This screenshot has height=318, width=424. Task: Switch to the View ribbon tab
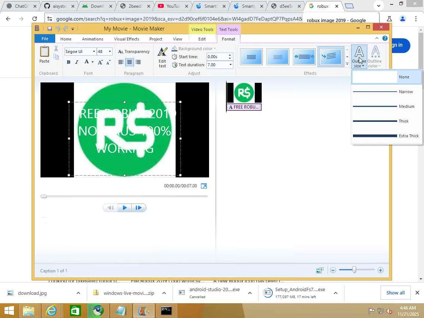click(178, 39)
